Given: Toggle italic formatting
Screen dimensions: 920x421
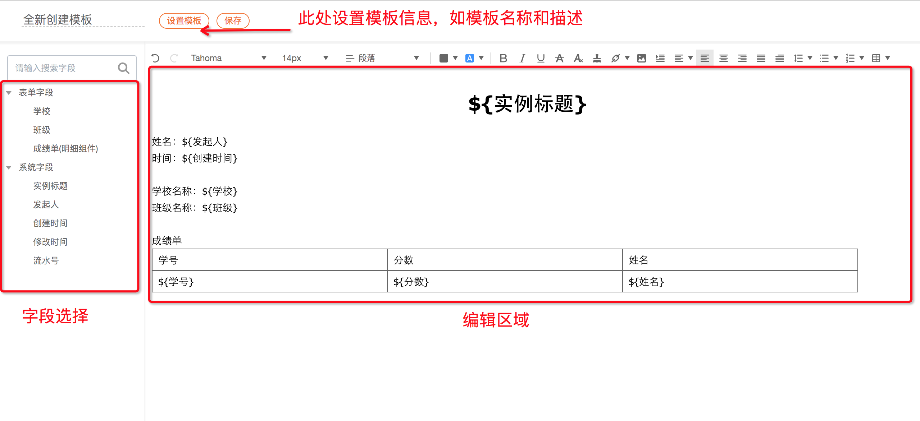Looking at the screenshot, I should pyautogui.click(x=522, y=58).
